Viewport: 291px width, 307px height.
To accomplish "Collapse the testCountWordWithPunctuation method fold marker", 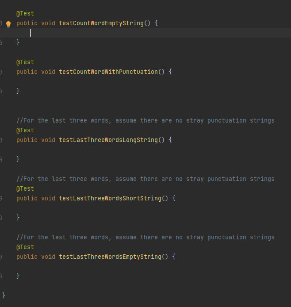I will tap(1, 72).
